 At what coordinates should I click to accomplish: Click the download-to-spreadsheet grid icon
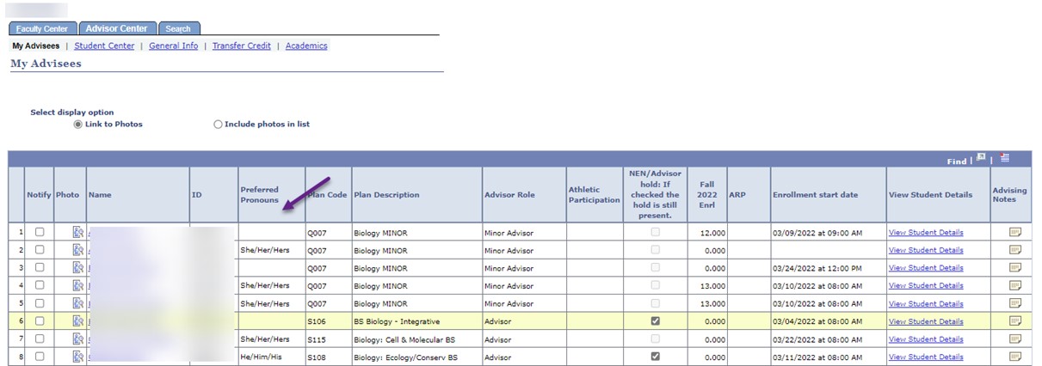pyautogui.click(x=1004, y=158)
